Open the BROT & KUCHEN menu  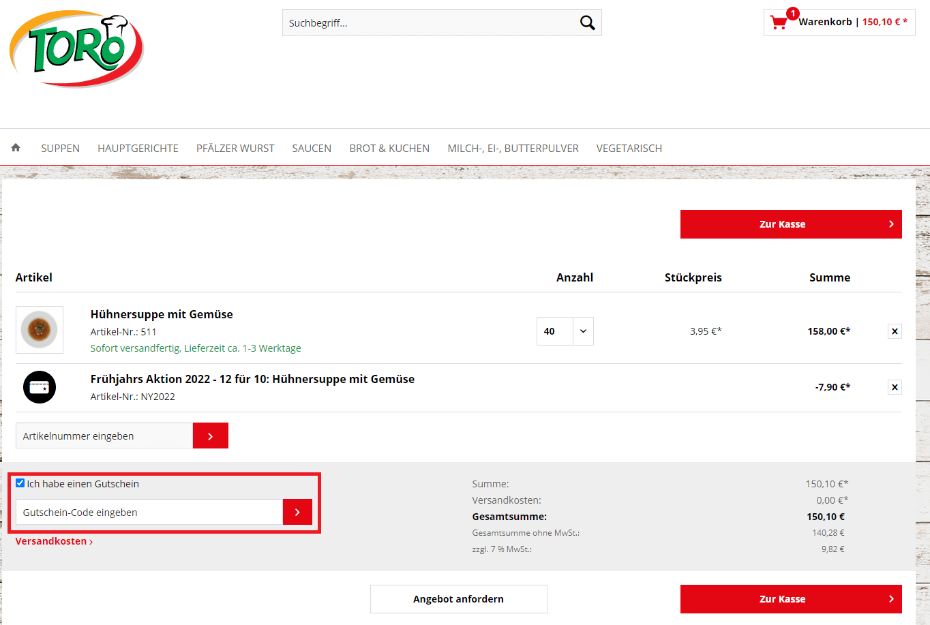click(x=389, y=148)
